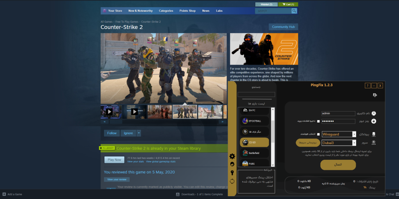Image resolution: width=399 pixels, height=199 pixels.
Task: Click the scroll left arrow under screenshots
Action: coord(104,122)
